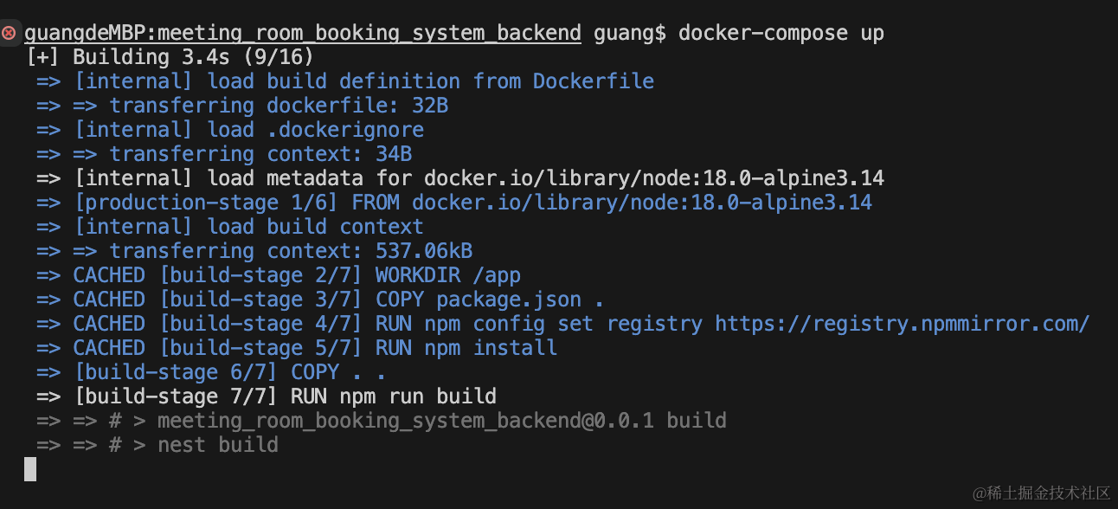Select the CACHED WORKDIR /app step
1118x509 pixels.
pos(279,276)
